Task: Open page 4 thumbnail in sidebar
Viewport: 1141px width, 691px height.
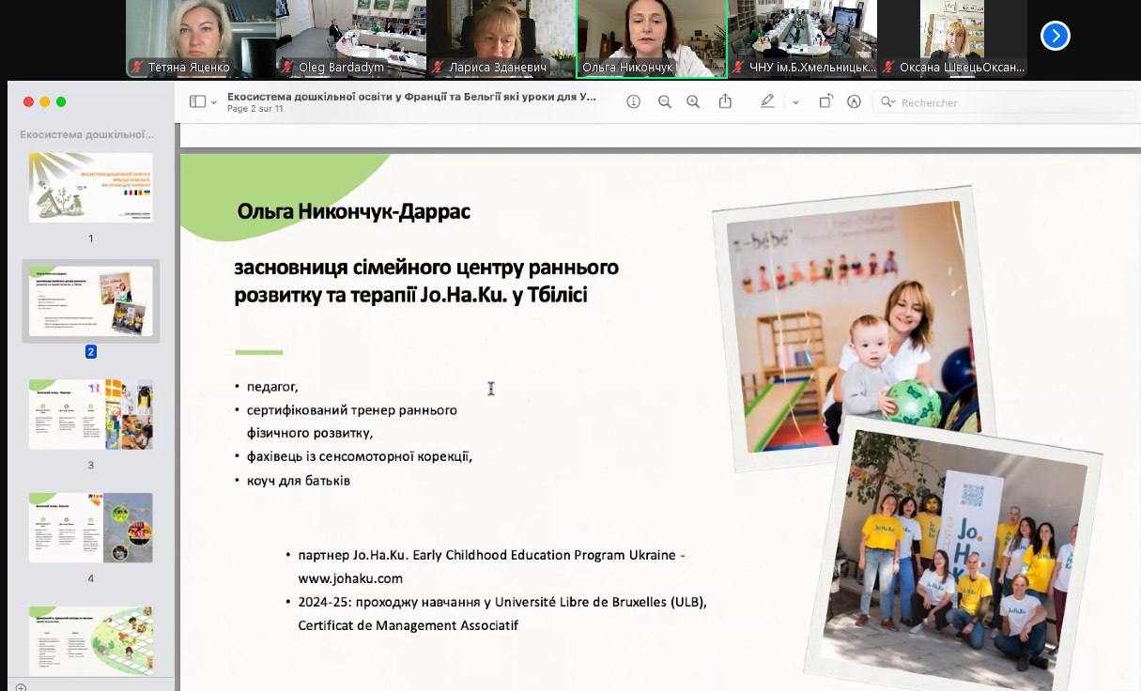Action: click(91, 528)
